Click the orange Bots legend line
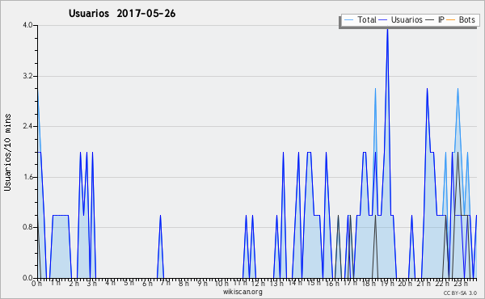 [x=451, y=19]
